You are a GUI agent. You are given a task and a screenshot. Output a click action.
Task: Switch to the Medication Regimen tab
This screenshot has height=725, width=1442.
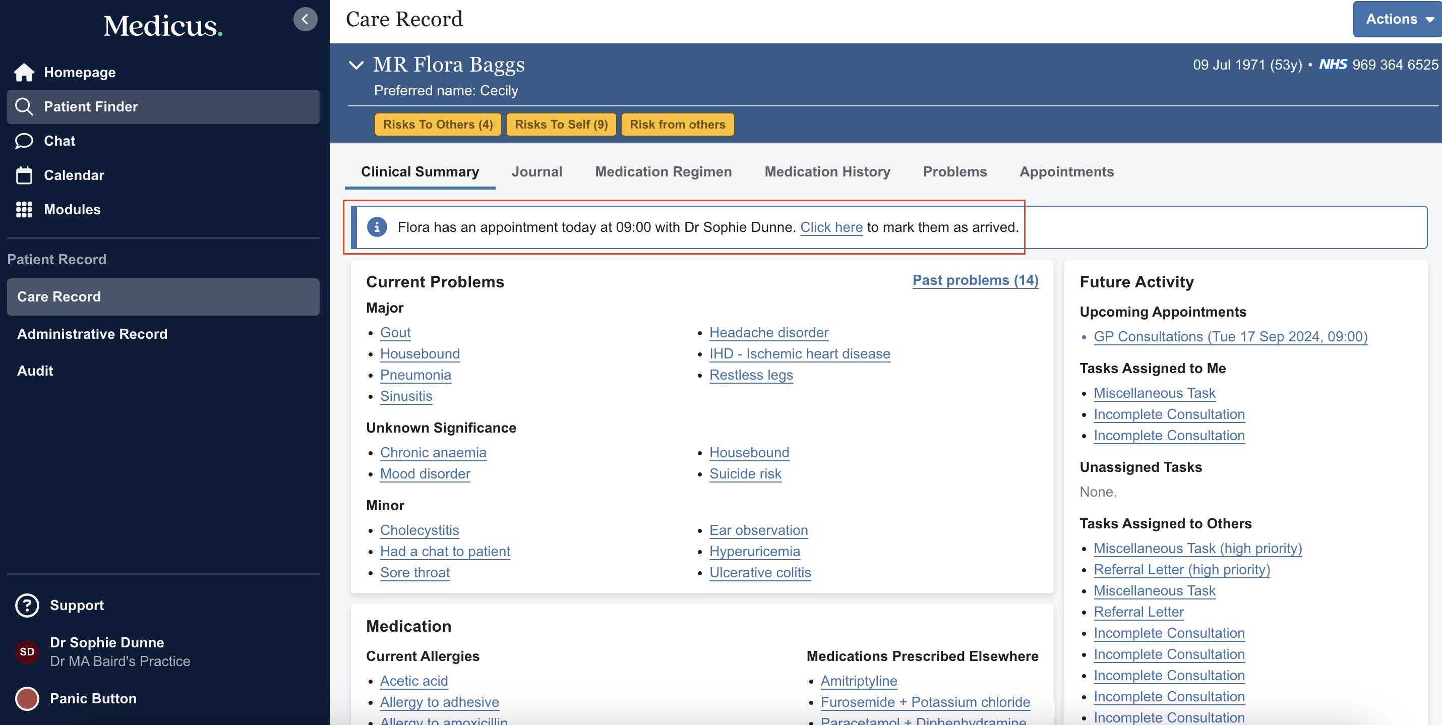pyautogui.click(x=663, y=172)
